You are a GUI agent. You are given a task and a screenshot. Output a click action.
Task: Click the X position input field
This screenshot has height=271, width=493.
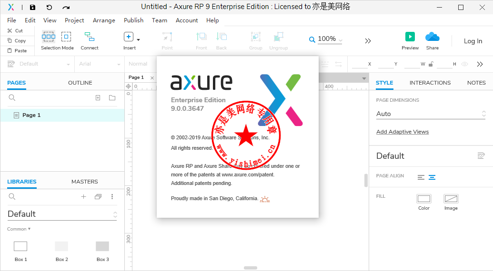[x=360, y=64]
